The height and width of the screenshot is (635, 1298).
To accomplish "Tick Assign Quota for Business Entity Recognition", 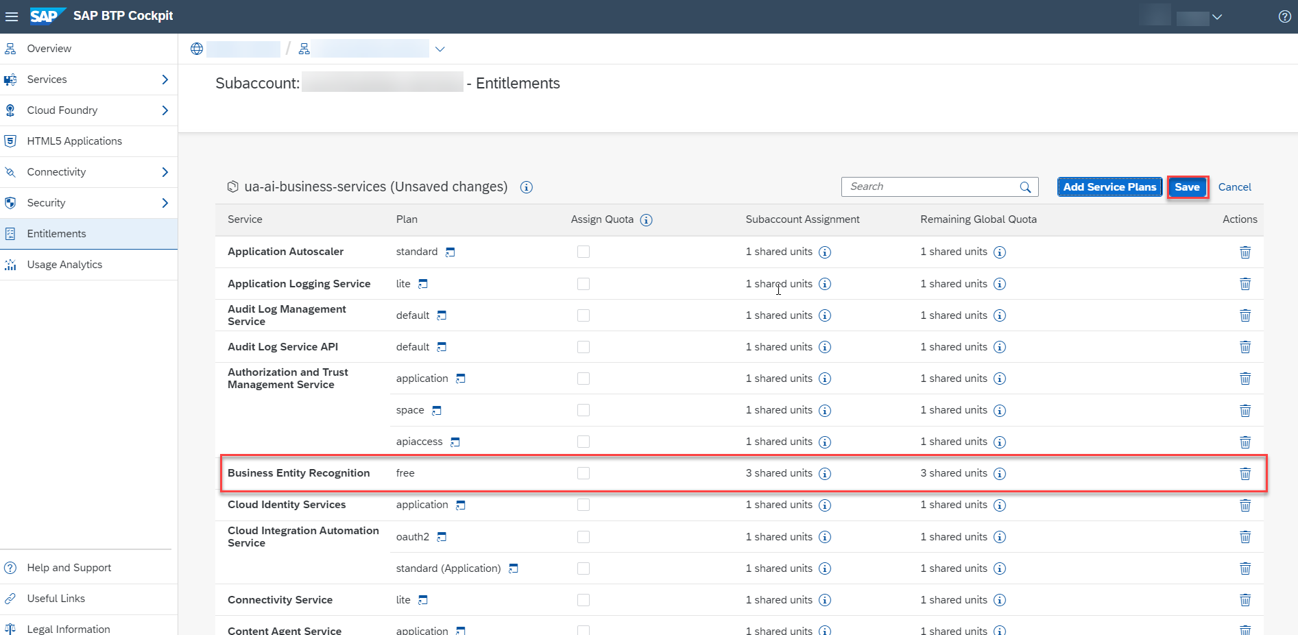I will (x=584, y=473).
